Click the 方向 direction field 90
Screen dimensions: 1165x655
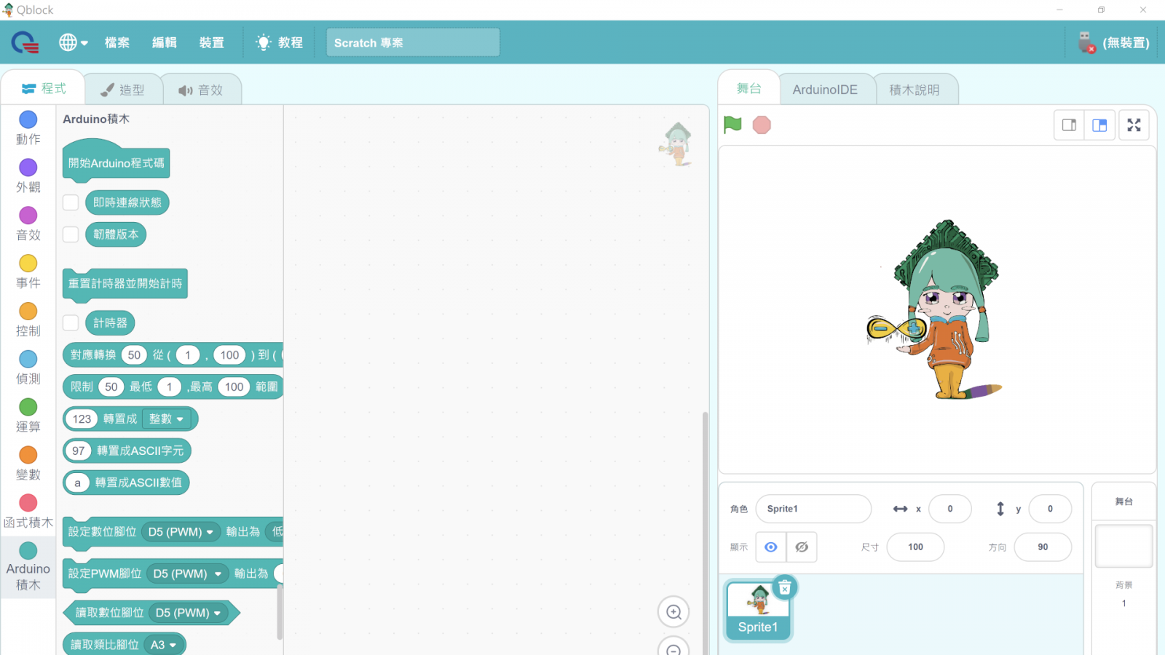coord(1043,547)
